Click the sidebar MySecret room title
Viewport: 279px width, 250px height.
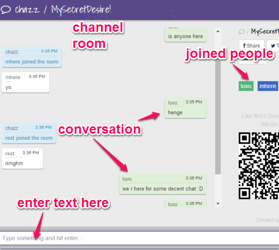[265, 31]
